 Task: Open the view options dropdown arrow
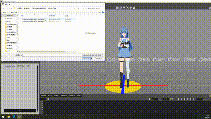[x=95, y=13]
